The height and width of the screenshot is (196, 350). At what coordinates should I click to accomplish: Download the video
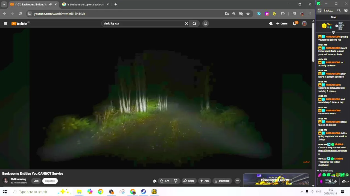tap(222, 181)
